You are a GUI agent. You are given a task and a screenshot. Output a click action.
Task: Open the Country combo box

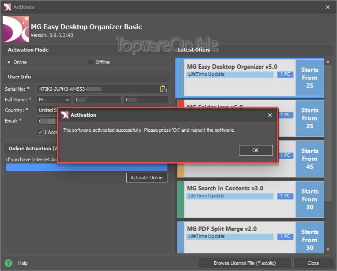click(47, 110)
